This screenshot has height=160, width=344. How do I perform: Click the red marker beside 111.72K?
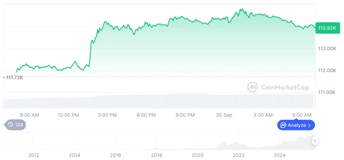tap(4, 77)
